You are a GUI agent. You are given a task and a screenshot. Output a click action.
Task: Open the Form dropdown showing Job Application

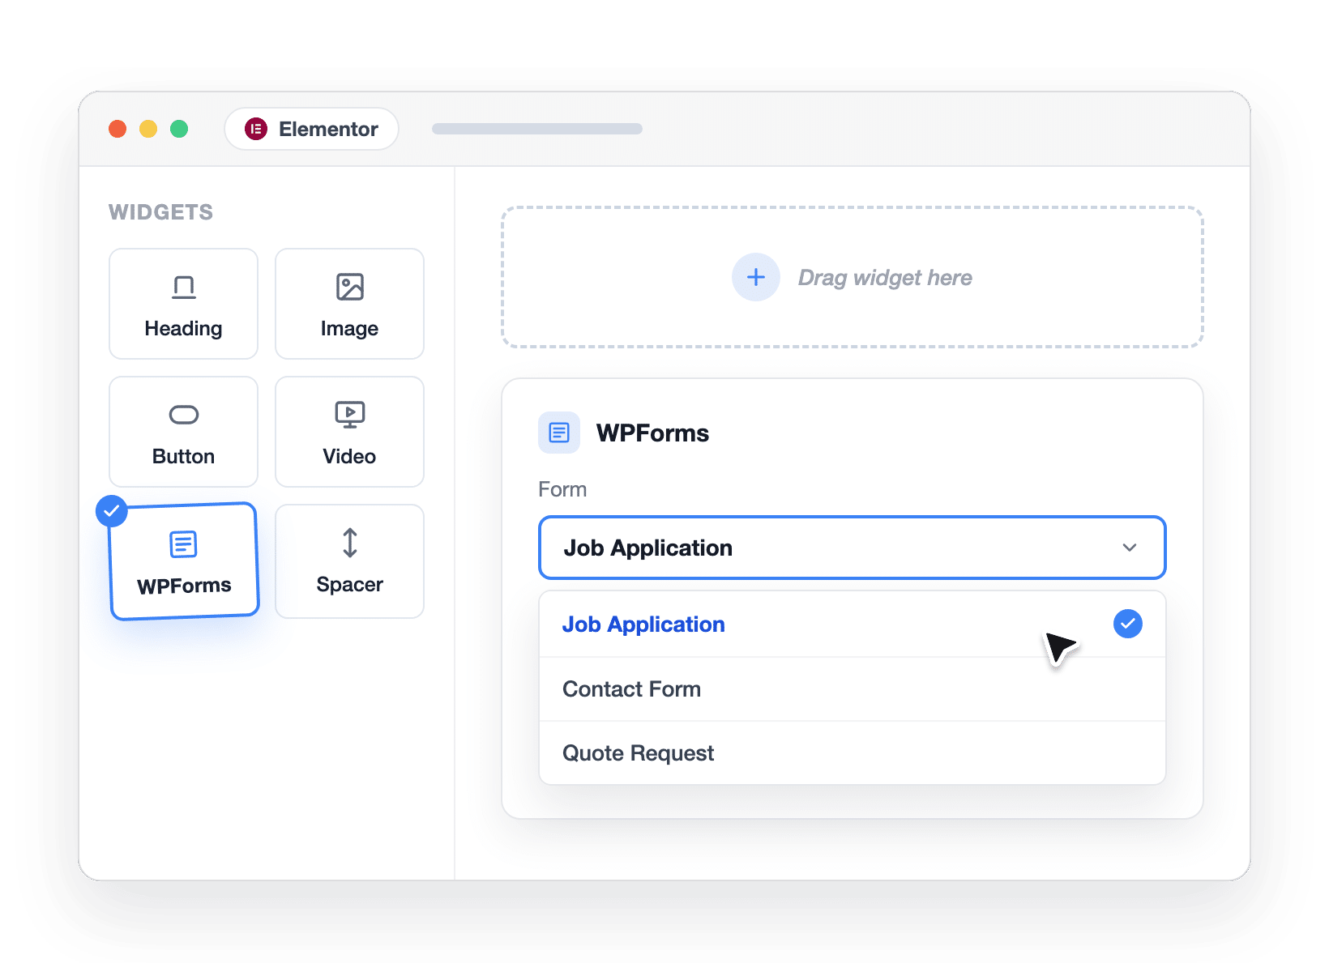[x=853, y=548]
